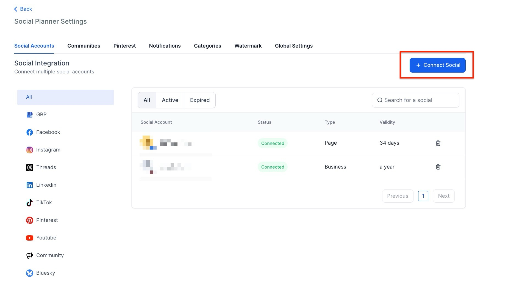Screen dimensions: 522x292
Task: Select Threads label in platform list
Action: tap(46, 167)
